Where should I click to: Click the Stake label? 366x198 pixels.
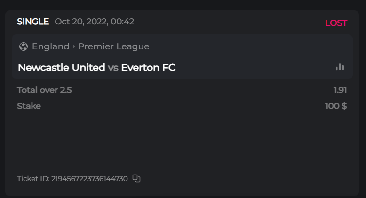point(29,106)
